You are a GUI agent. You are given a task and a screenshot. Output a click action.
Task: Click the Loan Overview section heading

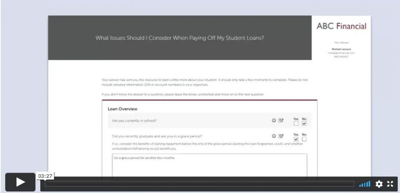(122, 109)
